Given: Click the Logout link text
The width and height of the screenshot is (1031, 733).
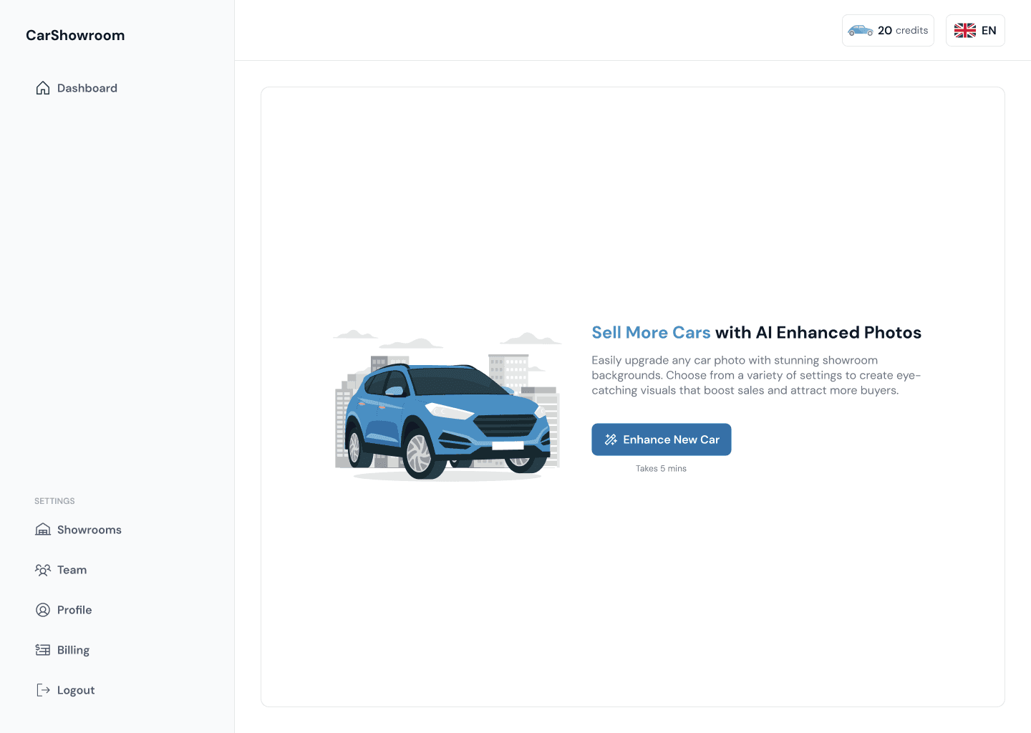Looking at the screenshot, I should click(76, 690).
